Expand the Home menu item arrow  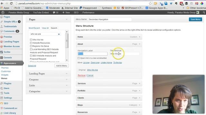139,37
